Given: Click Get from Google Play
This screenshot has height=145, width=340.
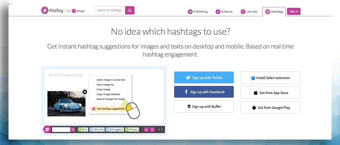Looking at the screenshot, I should point(270,108).
